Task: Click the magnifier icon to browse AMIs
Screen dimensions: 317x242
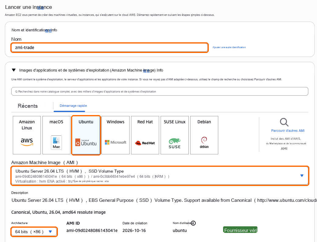Action: click(x=284, y=122)
